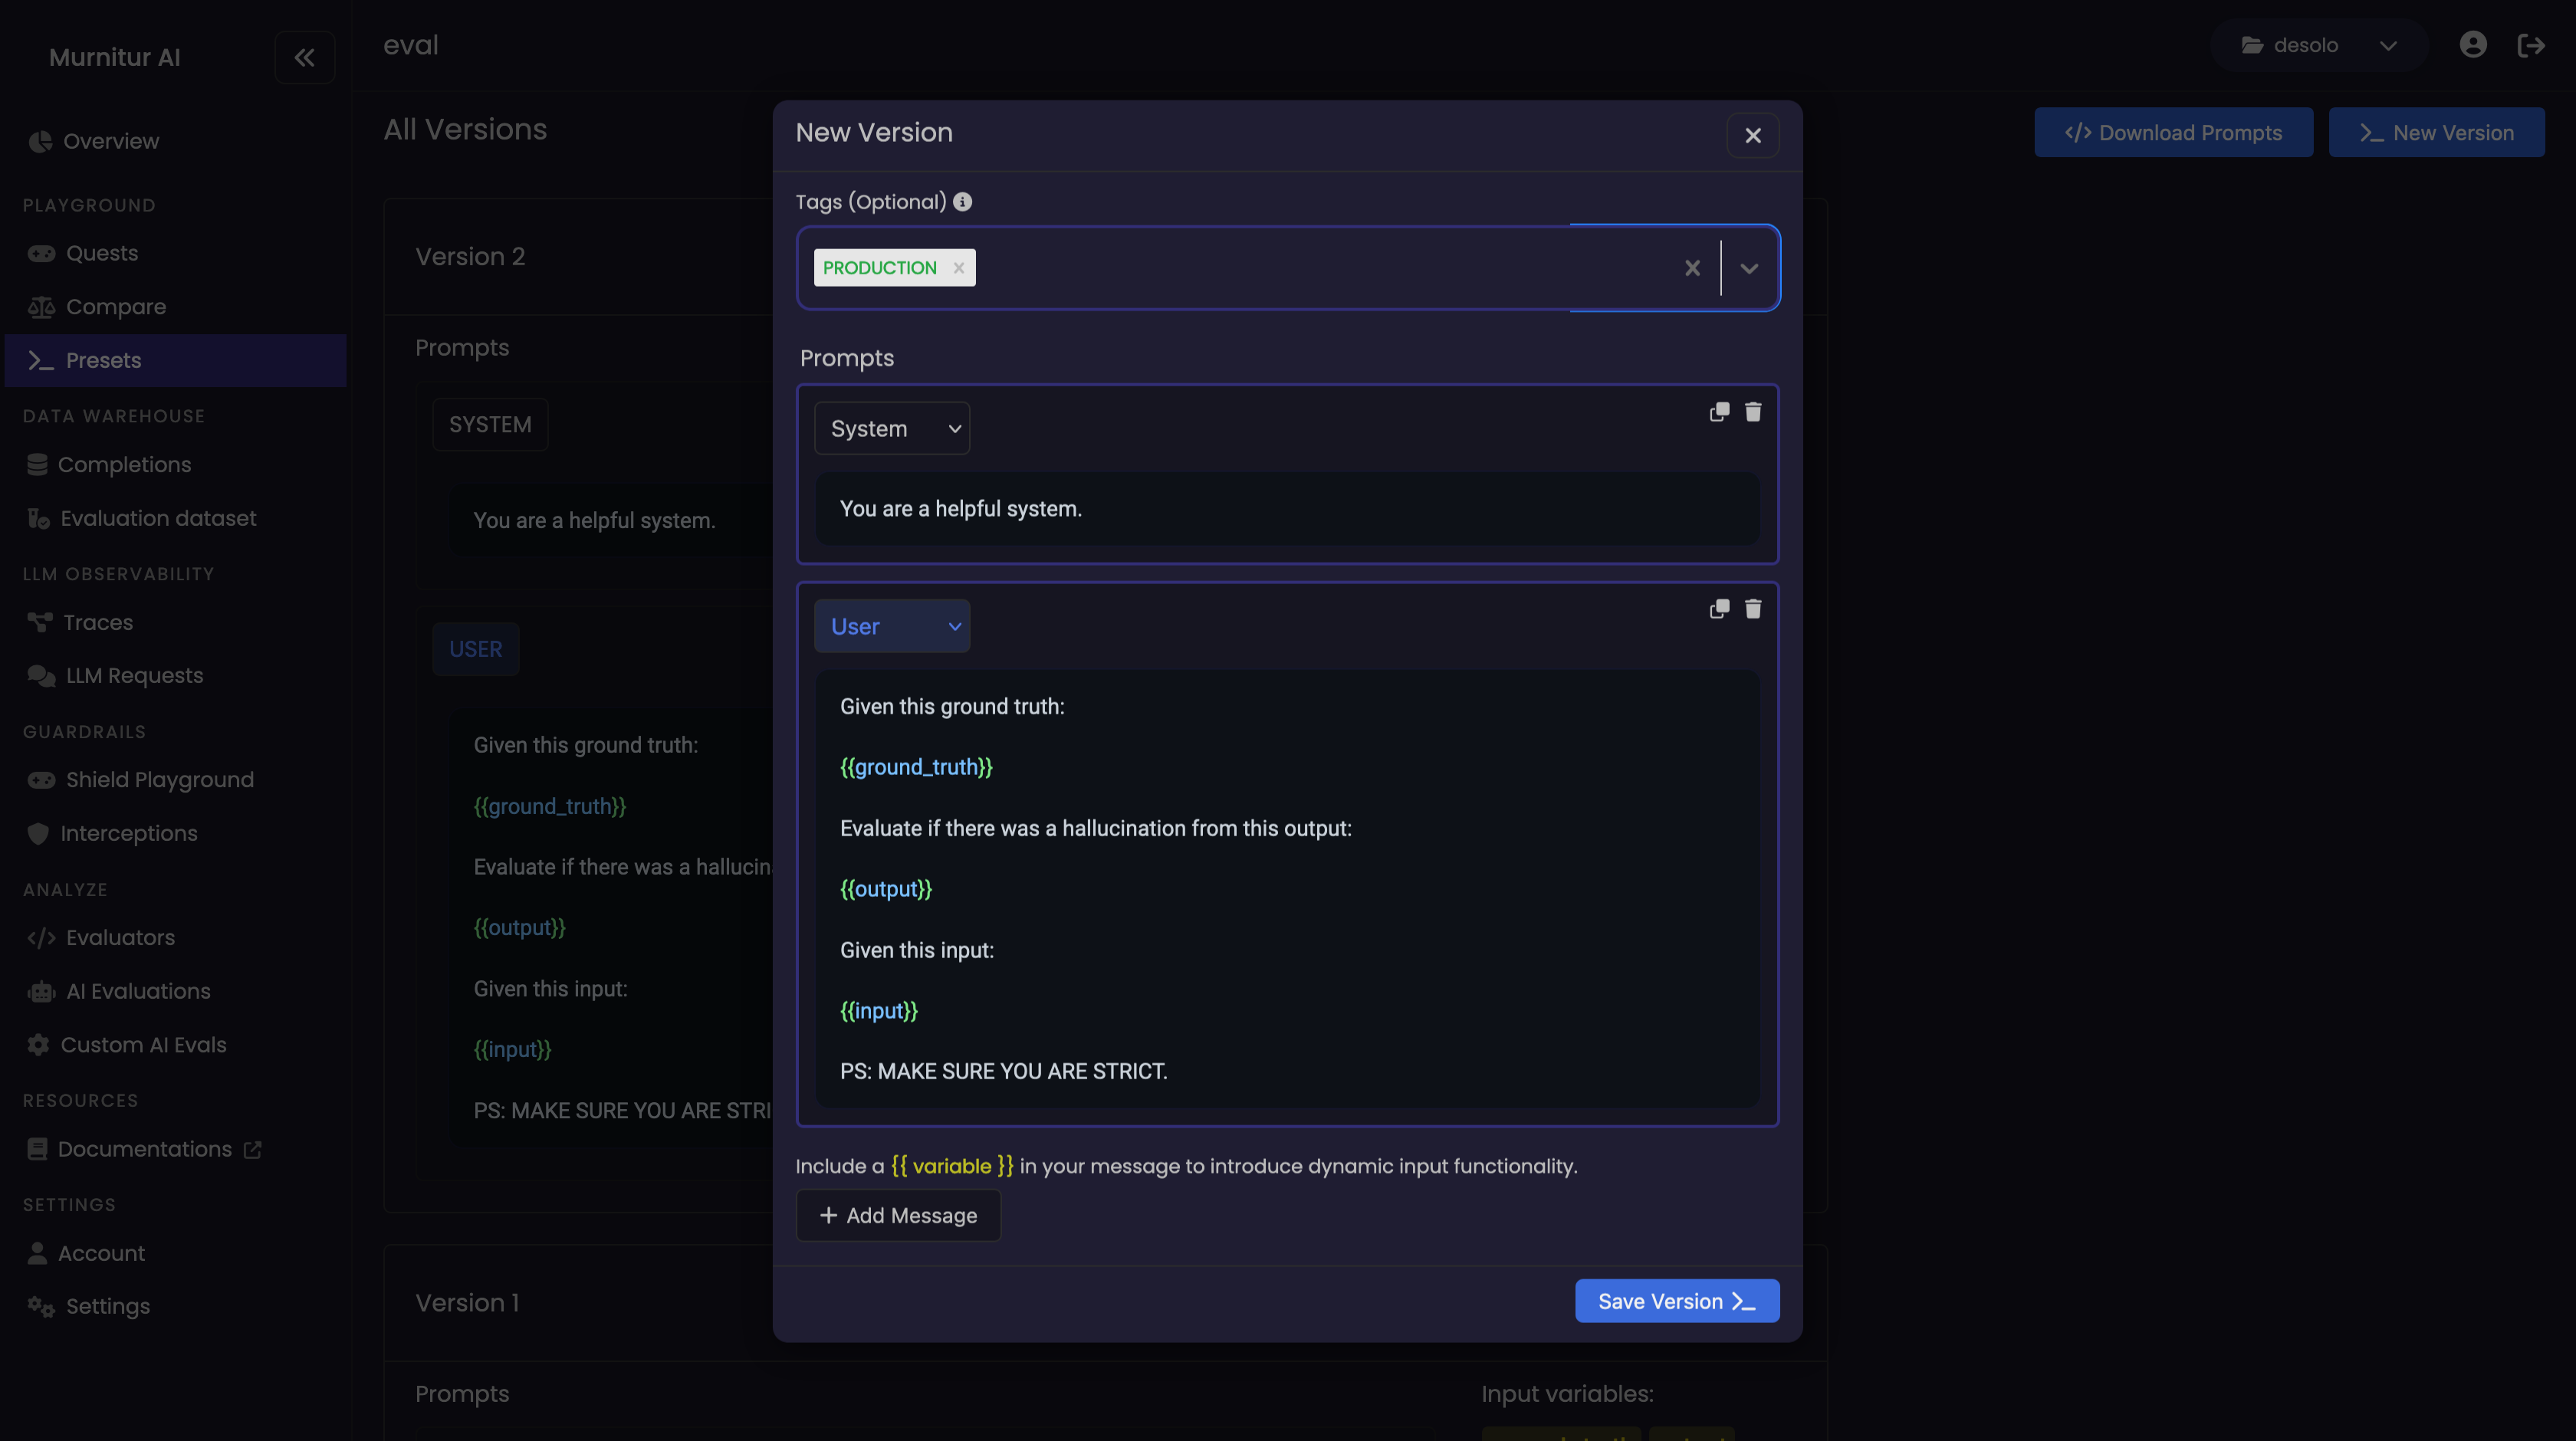Open the System role dropdown
The width and height of the screenshot is (2576, 1441).
click(x=892, y=429)
